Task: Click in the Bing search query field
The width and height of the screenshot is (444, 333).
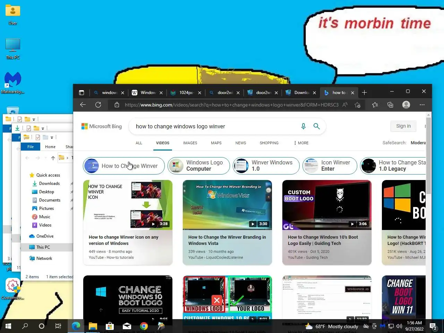Action: point(215,126)
